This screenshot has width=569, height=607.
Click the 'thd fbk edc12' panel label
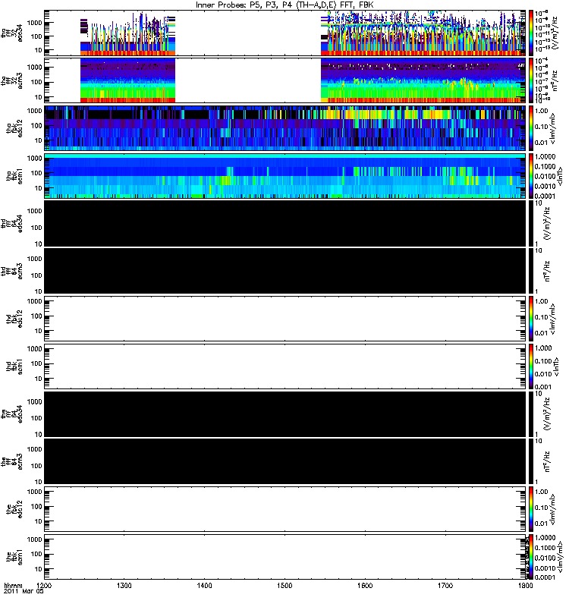[14, 319]
